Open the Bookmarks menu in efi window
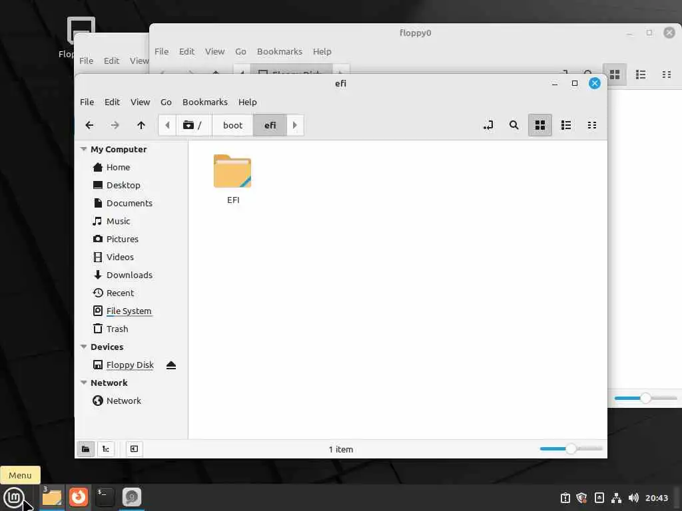 tap(205, 102)
